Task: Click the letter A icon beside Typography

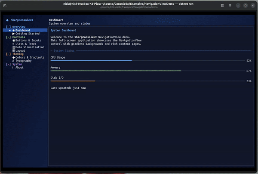Action: [x=13, y=61]
